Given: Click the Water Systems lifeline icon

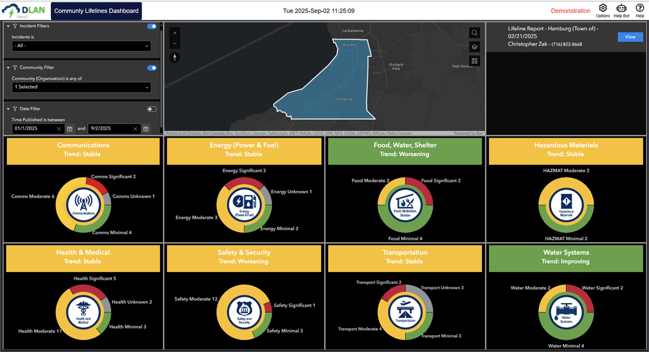Looking at the screenshot, I should coord(566,312).
